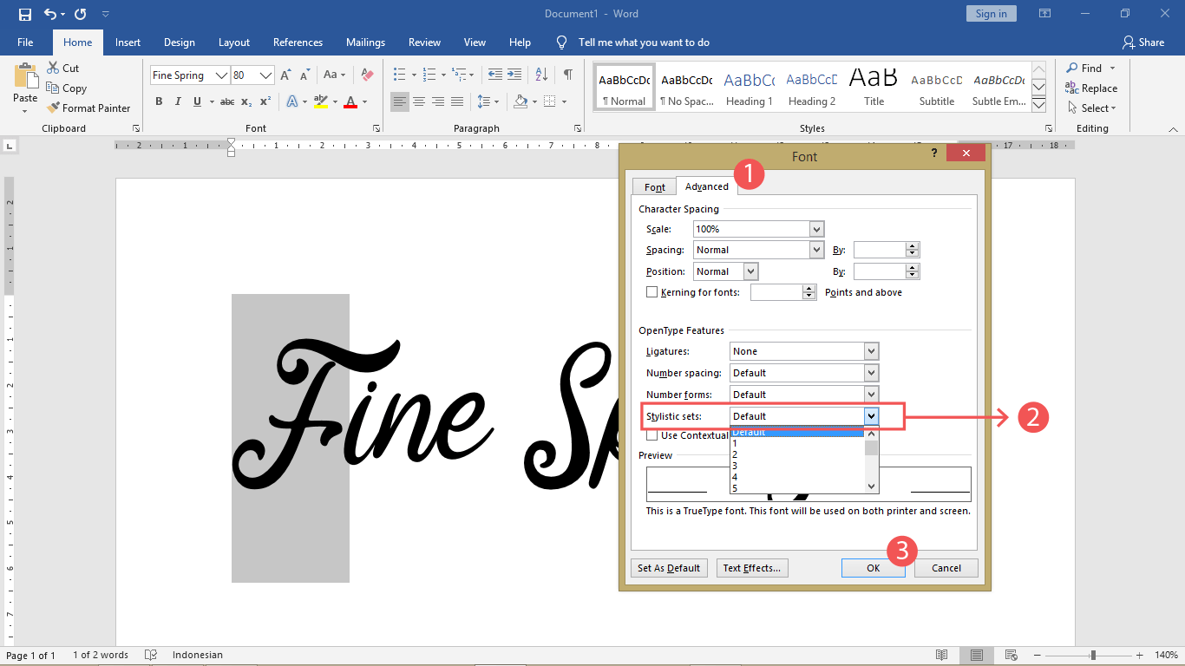
Task: Click the zoom slider in the status bar
Action: tap(1093, 655)
